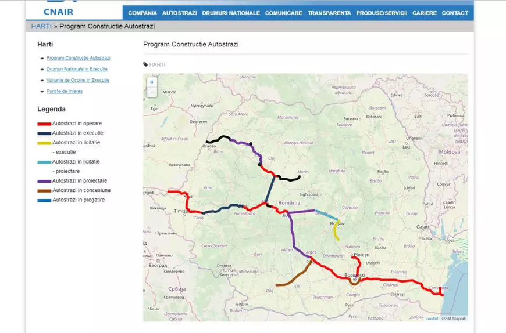Click the yellow route near Brasov
Viewport: 506px width, 333px height.
click(x=335, y=231)
